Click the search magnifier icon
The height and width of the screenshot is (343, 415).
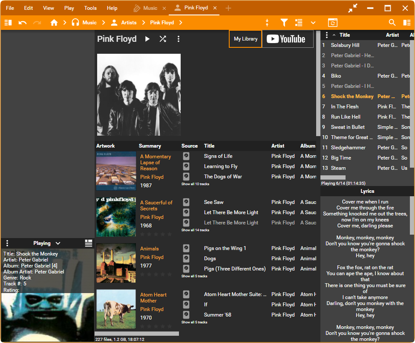tap(392, 23)
